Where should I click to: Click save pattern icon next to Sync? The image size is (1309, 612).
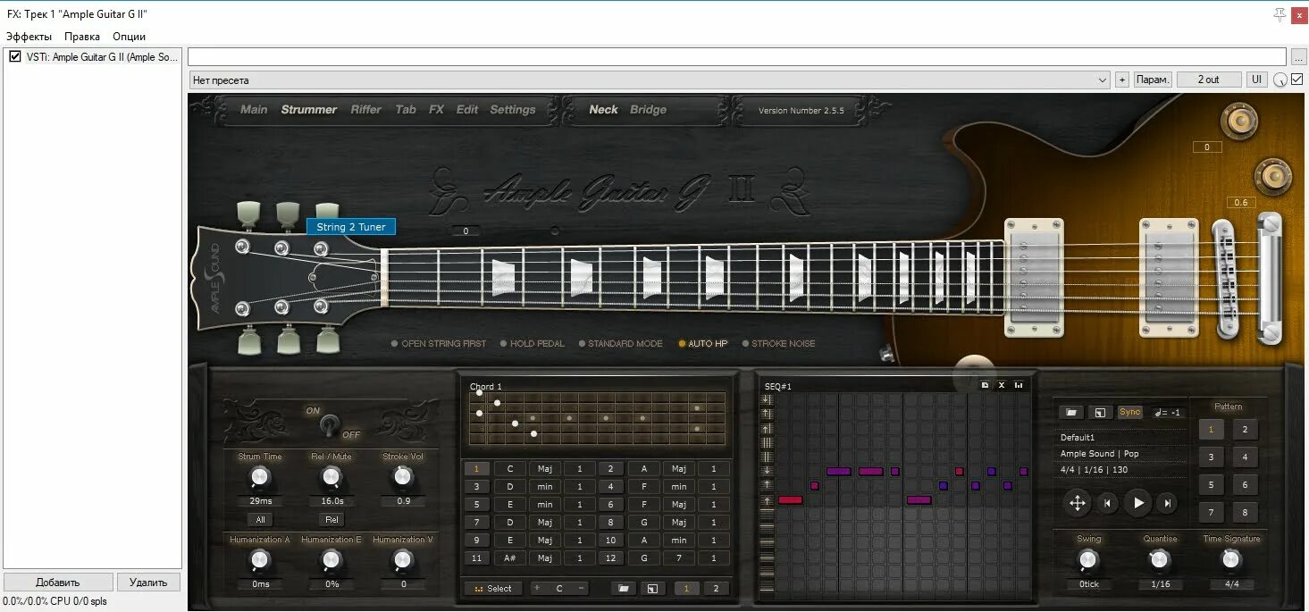(1100, 412)
